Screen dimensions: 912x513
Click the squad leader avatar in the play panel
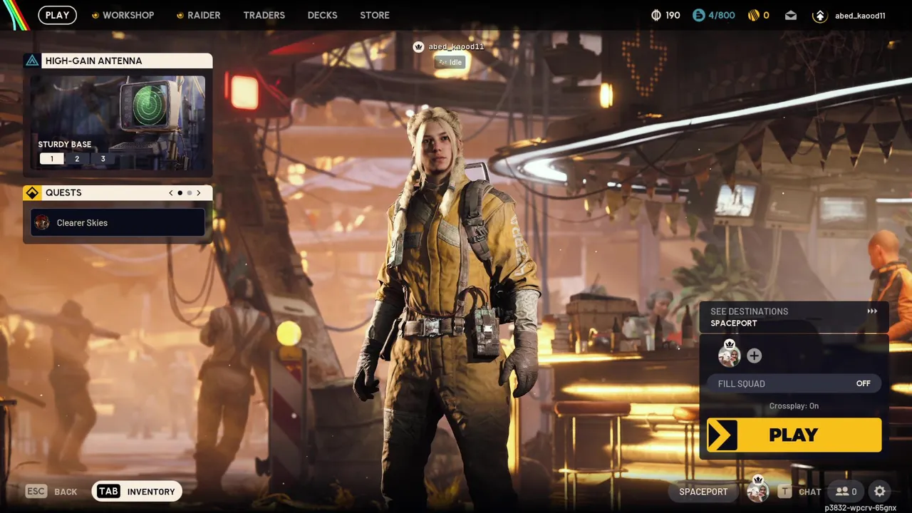(x=729, y=354)
